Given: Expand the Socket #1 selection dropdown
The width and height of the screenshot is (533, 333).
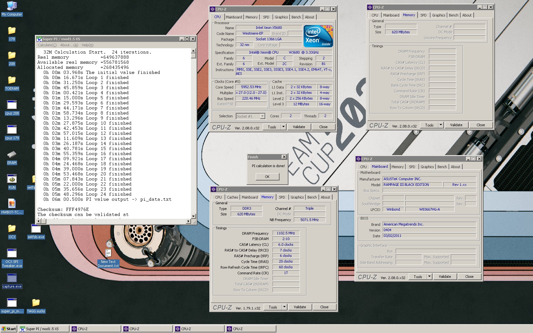Looking at the screenshot, I should (262, 116).
